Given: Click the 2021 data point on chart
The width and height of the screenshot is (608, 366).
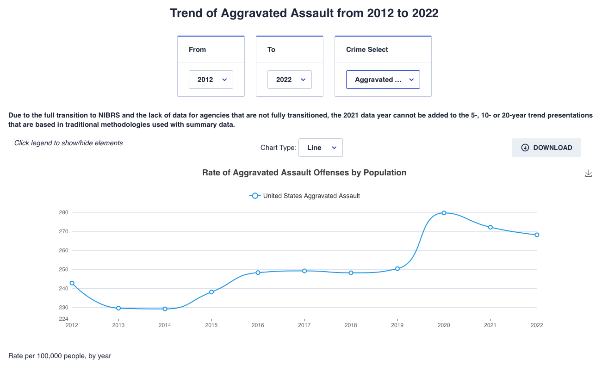Looking at the screenshot, I should tap(490, 227).
